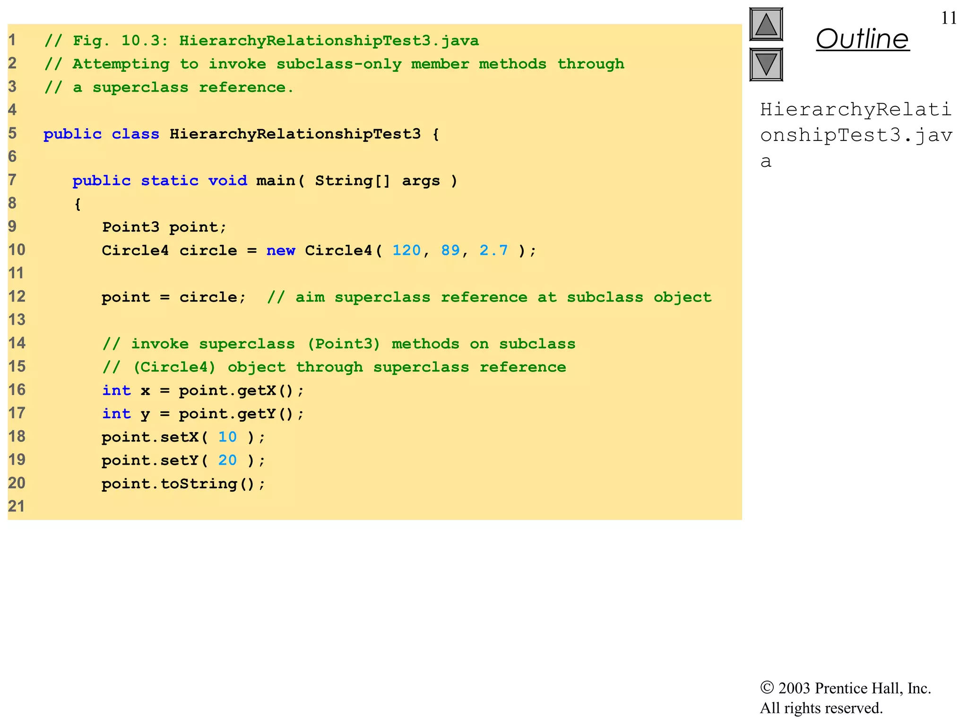The width and height of the screenshot is (968, 726).
Task: Click the '// a superclass reference.' comment
Action: [169, 87]
